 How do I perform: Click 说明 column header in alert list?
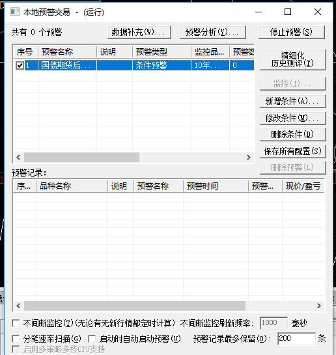click(x=114, y=52)
